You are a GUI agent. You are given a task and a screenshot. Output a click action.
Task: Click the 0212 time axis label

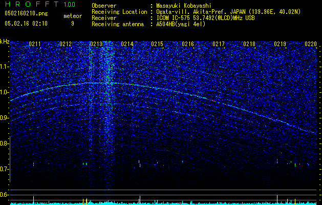click(x=66, y=44)
